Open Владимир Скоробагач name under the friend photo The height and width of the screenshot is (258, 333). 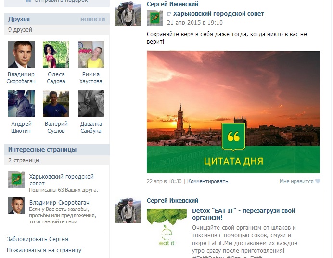point(21,78)
